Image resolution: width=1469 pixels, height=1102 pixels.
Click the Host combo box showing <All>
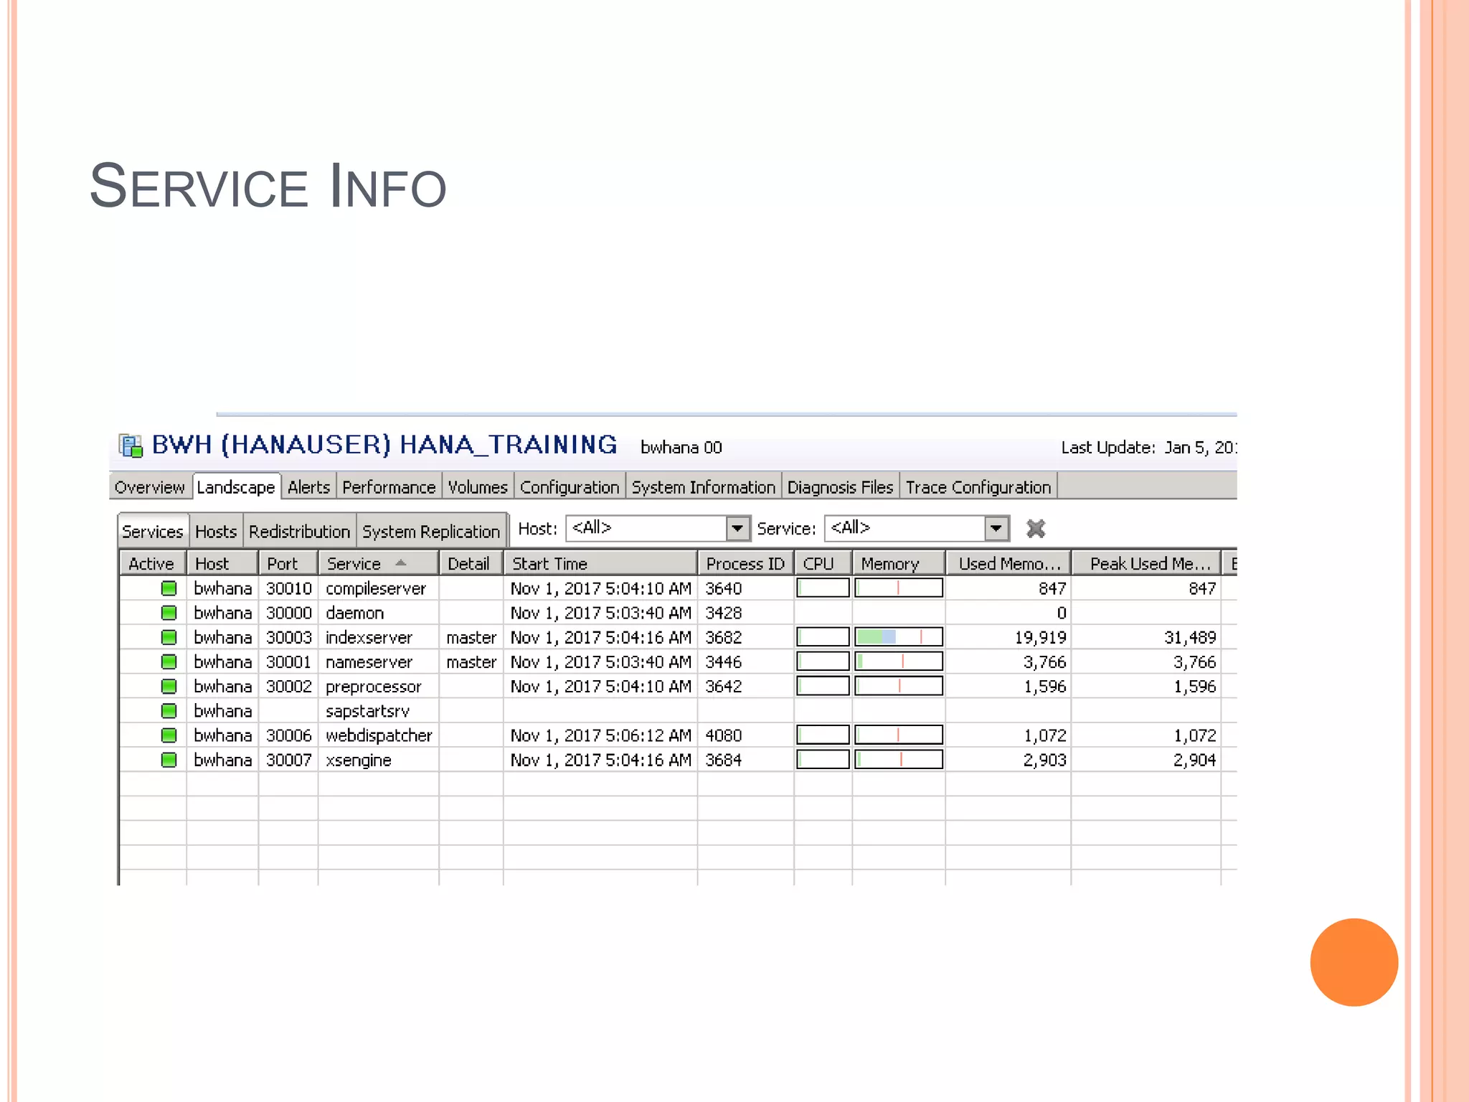pyautogui.click(x=658, y=529)
